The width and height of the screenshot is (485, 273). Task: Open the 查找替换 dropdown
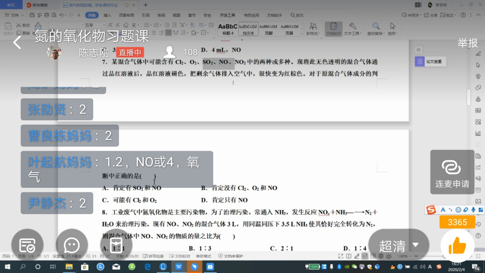click(376, 29)
